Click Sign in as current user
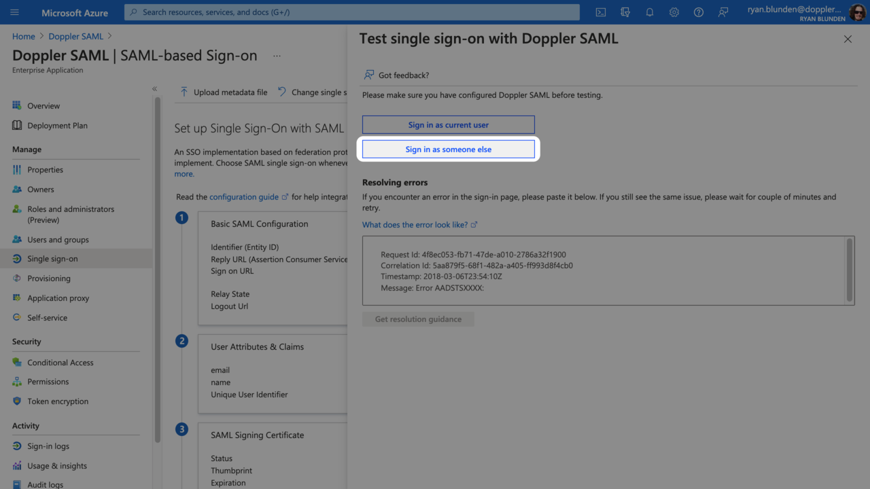Image resolution: width=870 pixels, height=489 pixels. [449, 125]
